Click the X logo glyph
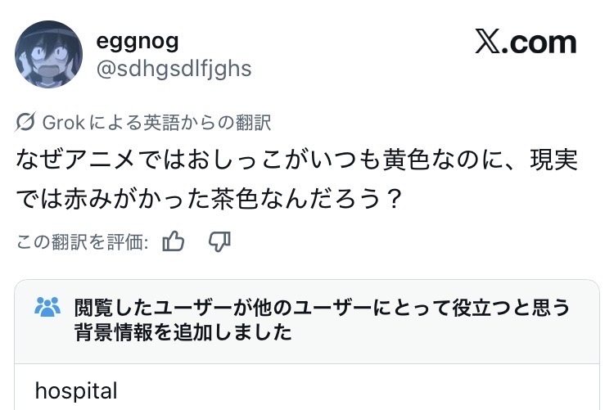 pos(488,43)
